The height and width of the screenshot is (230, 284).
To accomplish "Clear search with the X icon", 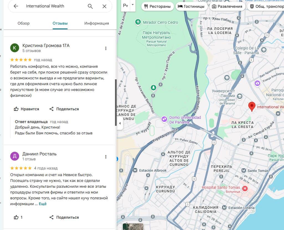I will point(104,6).
